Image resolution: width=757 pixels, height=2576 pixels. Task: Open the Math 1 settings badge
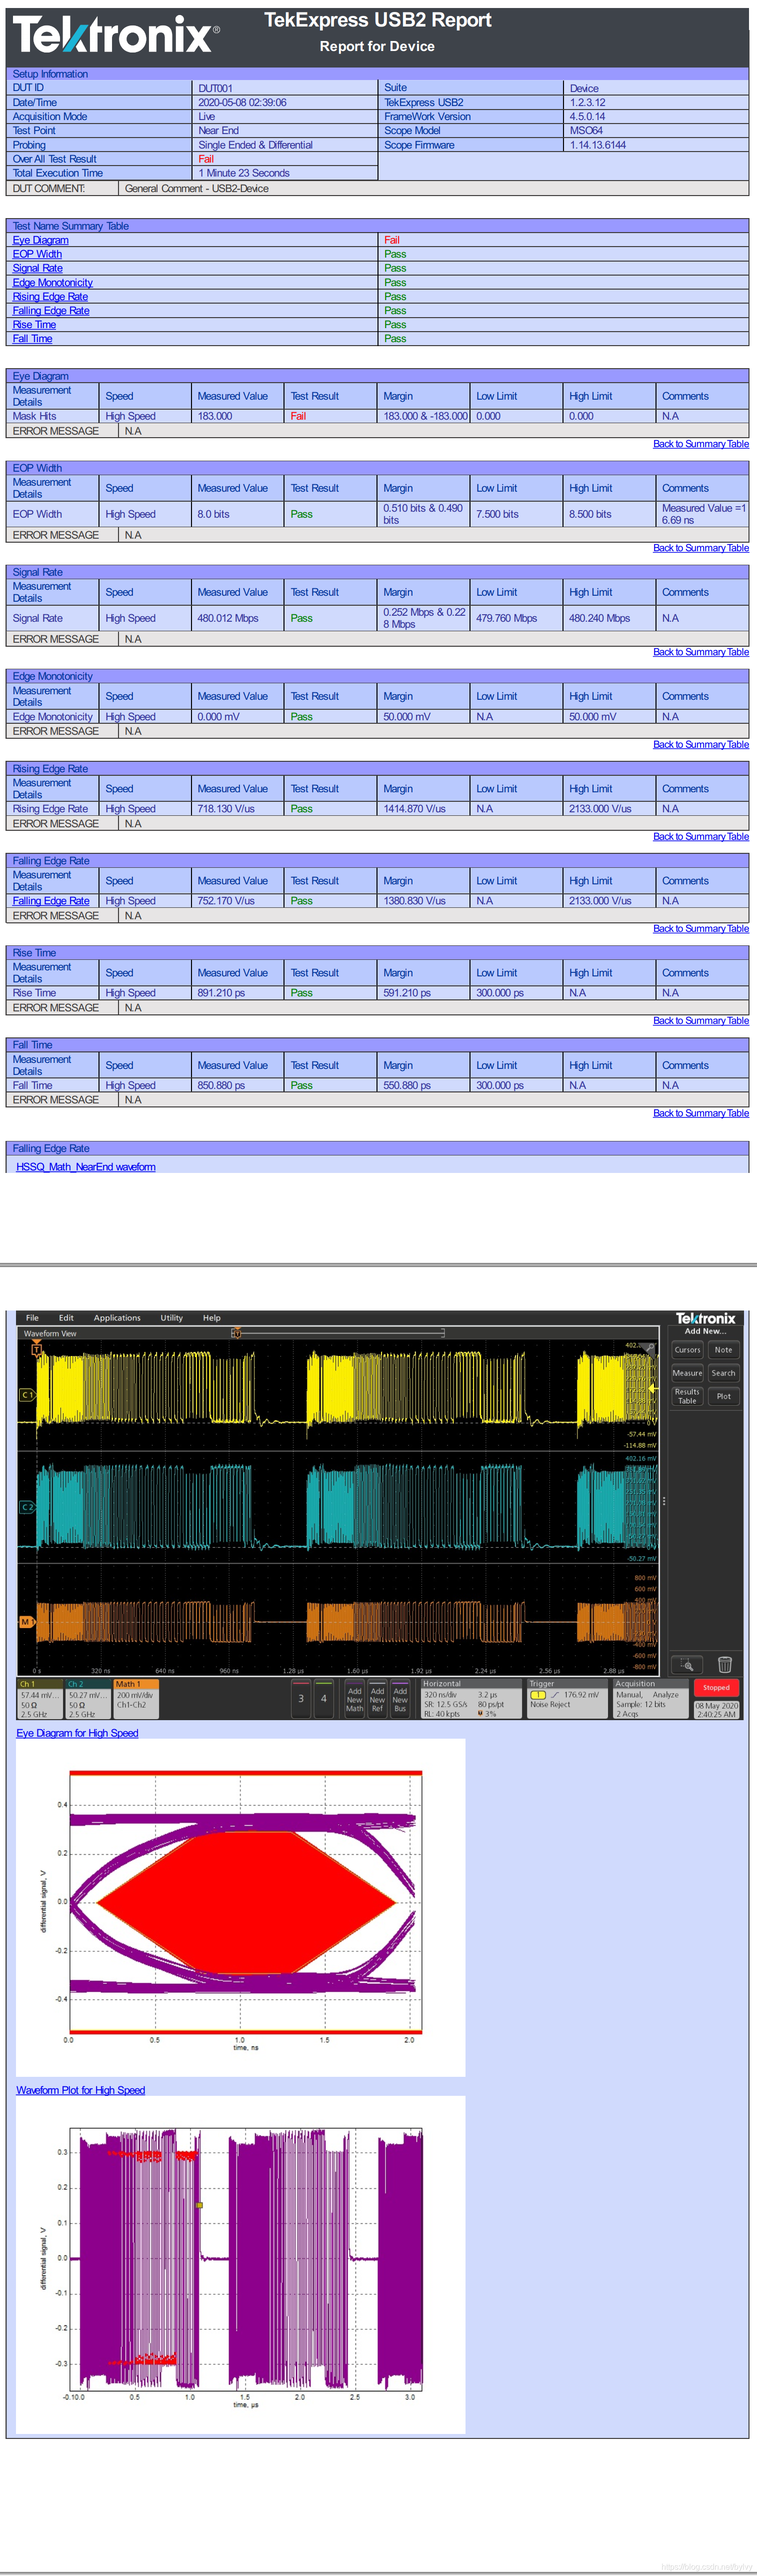[136, 1699]
